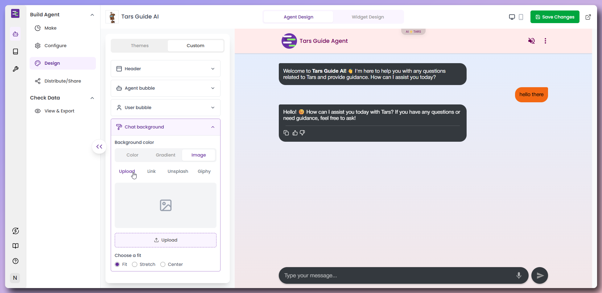Open Distribute/Share from the sidebar
Viewport: 602px width, 293px height.
coord(62,81)
